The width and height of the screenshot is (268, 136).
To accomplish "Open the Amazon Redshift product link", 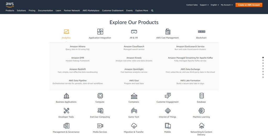I will coord(77,69).
